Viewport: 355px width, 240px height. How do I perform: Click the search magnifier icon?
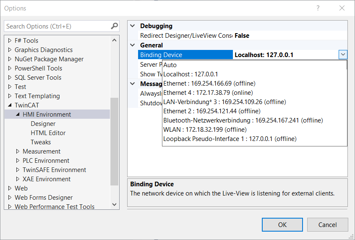point(114,26)
